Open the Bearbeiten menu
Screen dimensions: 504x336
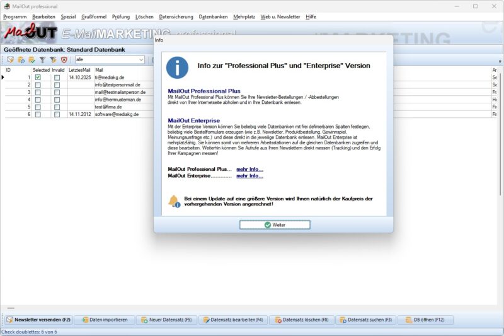click(x=43, y=17)
